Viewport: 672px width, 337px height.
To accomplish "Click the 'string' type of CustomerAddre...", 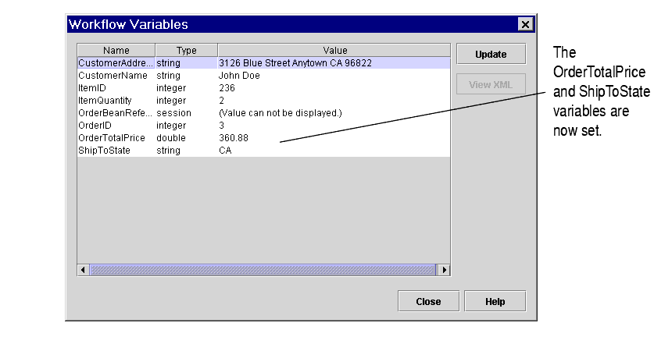I will 169,63.
